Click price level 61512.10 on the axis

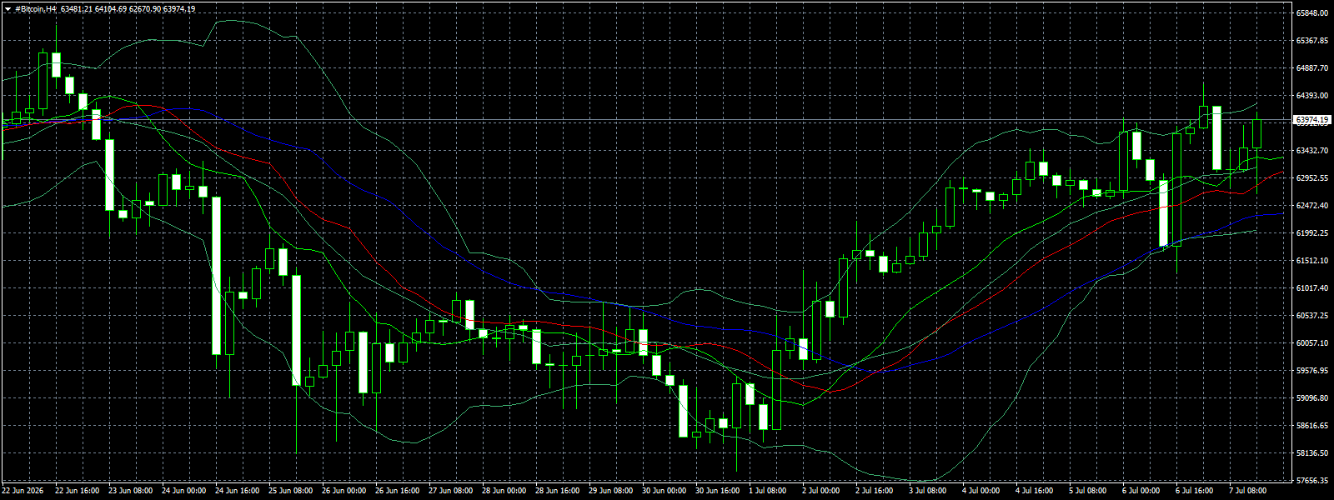click(x=1312, y=261)
